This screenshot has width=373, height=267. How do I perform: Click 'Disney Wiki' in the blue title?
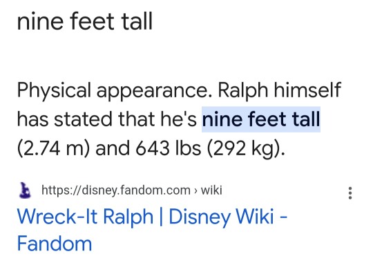coord(221,217)
